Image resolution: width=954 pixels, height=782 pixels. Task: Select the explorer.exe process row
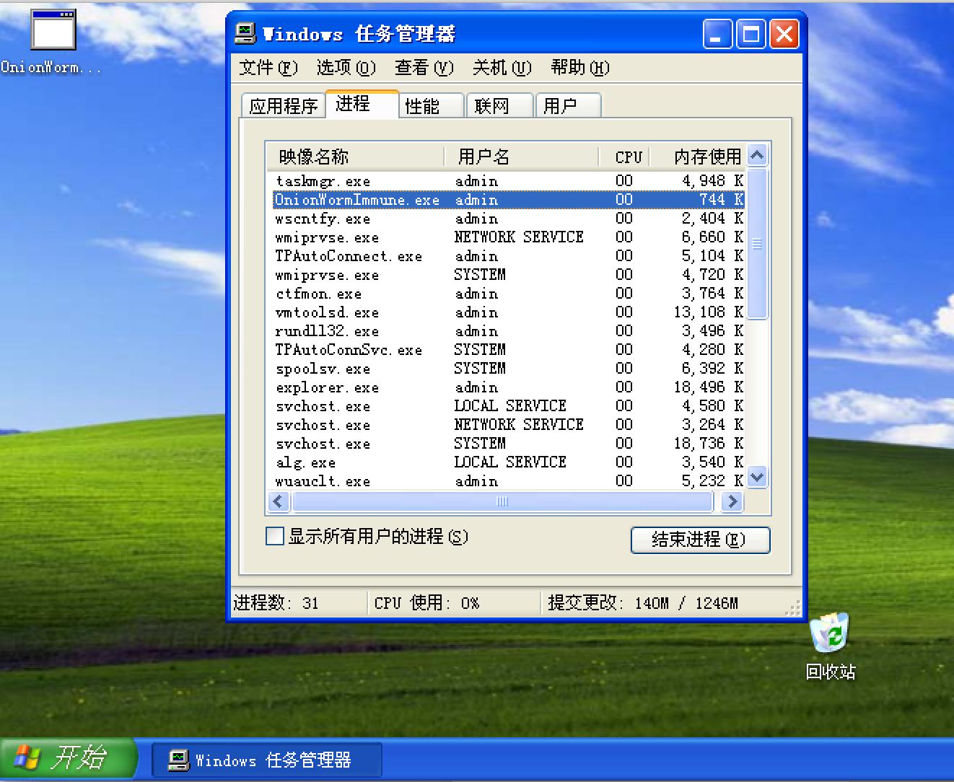click(508, 387)
